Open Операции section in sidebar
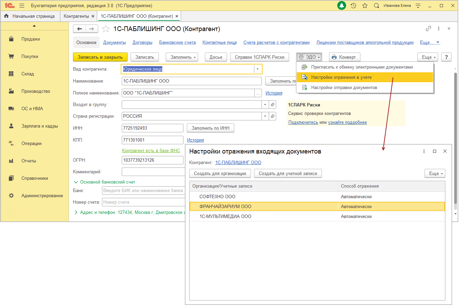Image resolution: width=475 pixels, height=307 pixels. click(31, 143)
